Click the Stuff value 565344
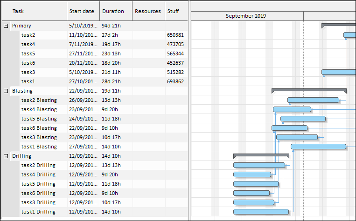Viewport: 356px width, 221px height. pos(175,54)
